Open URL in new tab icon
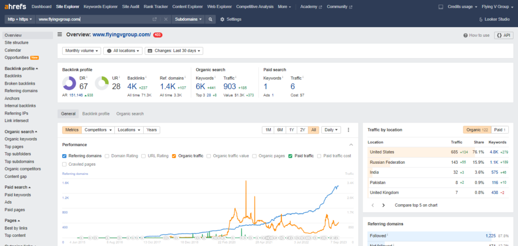The width and height of the screenshot is (518, 246). click(x=154, y=20)
